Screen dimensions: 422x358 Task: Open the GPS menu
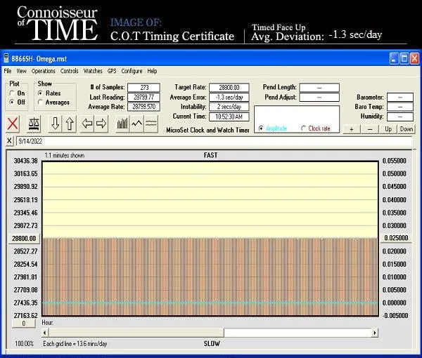112,71
